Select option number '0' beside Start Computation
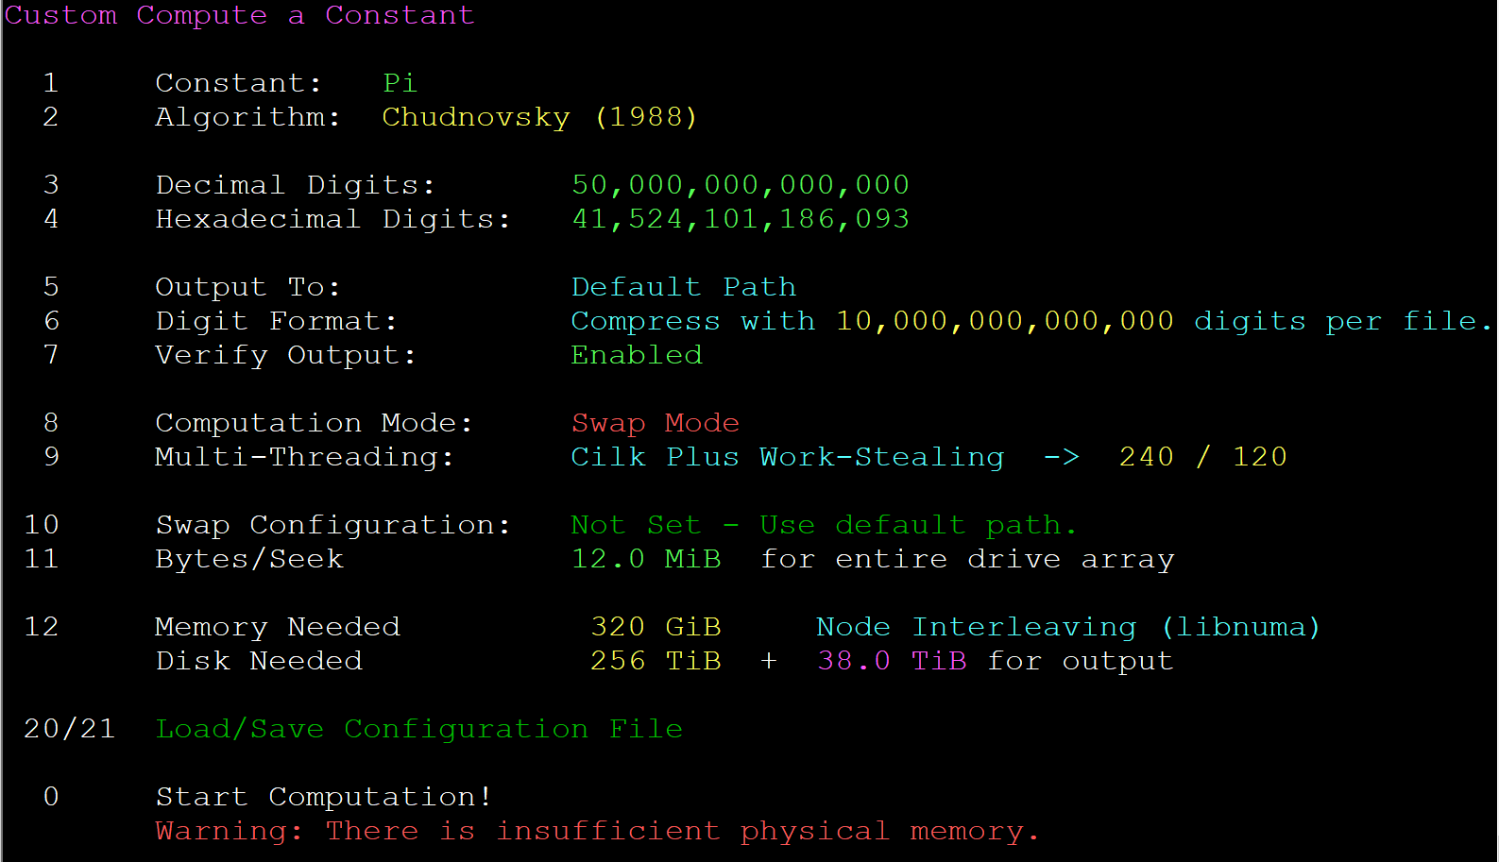The width and height of the screenshot is (1499, 862). click(51, 797)
